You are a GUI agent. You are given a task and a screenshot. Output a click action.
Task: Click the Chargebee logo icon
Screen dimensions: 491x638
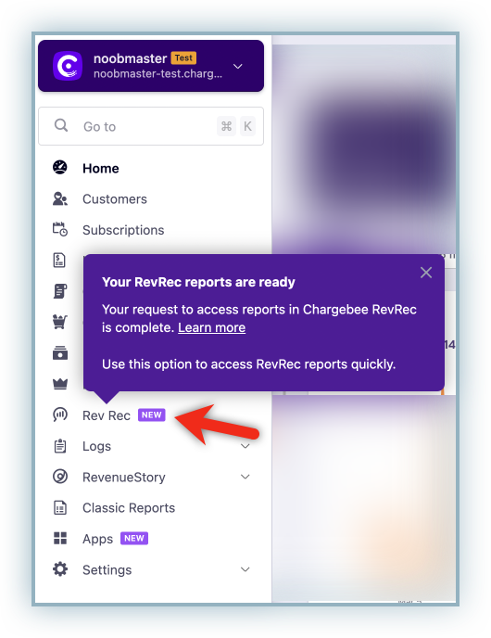(68, 66)
